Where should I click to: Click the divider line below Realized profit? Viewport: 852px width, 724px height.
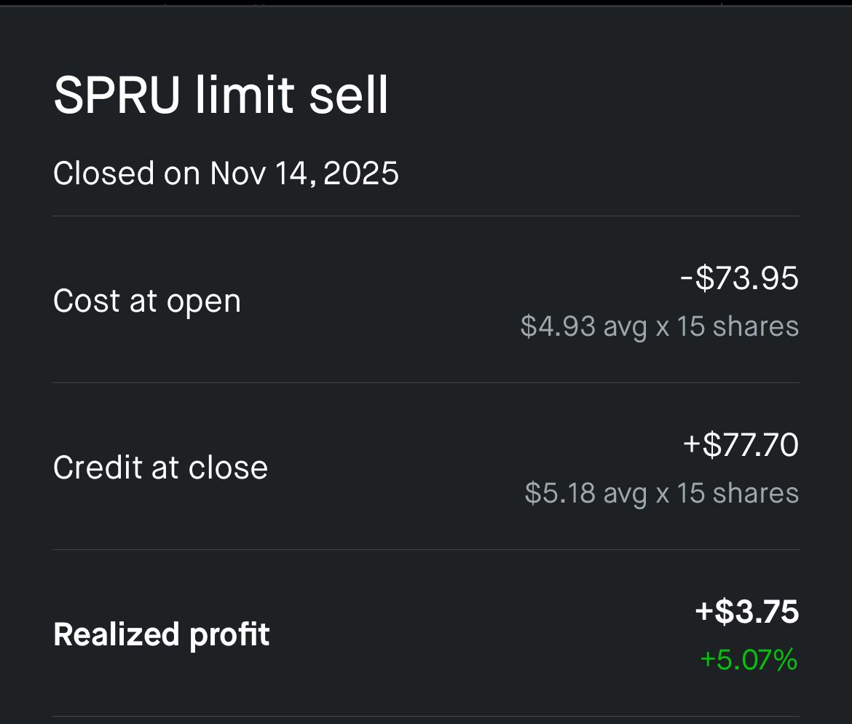[426, 716]
